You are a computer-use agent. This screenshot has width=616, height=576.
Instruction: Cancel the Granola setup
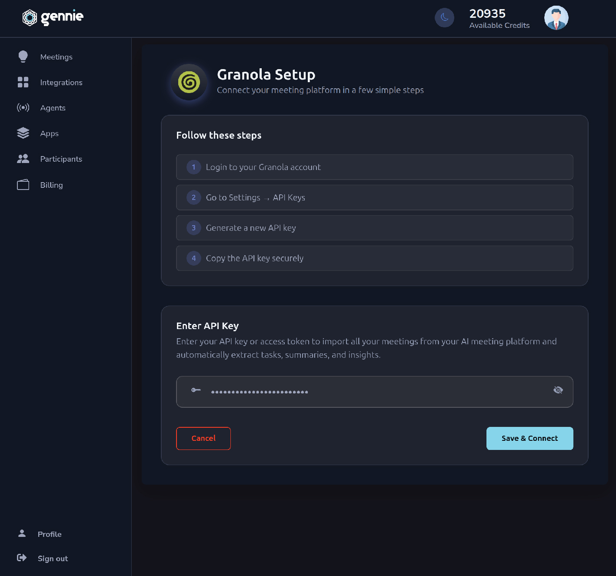pyautogui.click(x=203, y=438)
